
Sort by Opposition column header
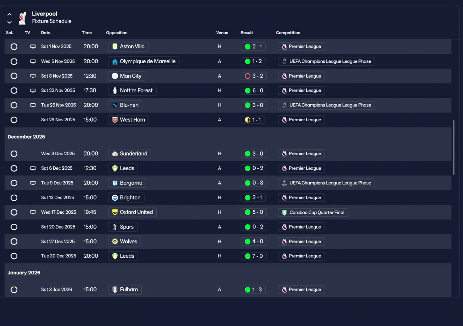coord(117,33)
